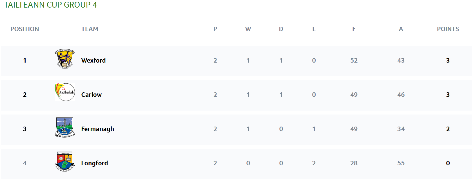
Task: Click Carlow's scores-against value 46
Action: [401, 95]
